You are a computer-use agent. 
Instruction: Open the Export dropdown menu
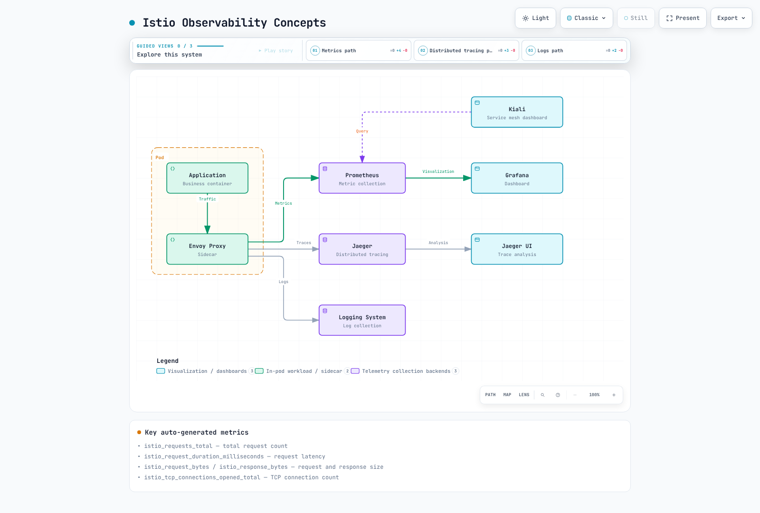coord(731,18)
